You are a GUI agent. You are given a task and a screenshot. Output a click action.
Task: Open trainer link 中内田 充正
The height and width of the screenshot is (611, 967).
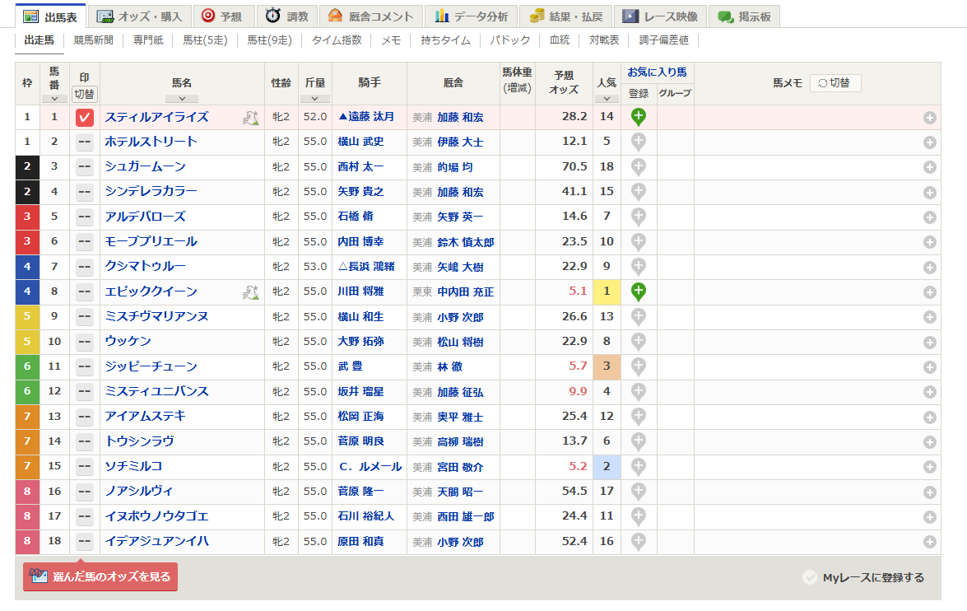point(466,292)
